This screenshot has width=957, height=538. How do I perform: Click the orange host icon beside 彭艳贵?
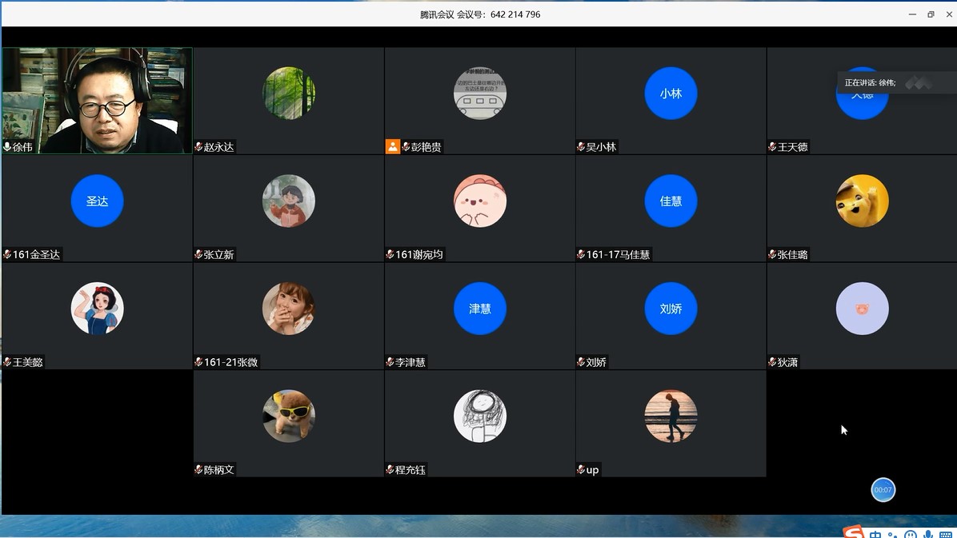pyautogui.click(x=392, y=146)
